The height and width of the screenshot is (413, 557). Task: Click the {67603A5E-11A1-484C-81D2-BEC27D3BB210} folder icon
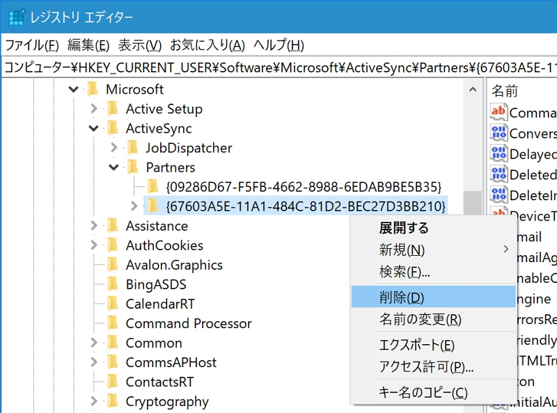click(x=152, y=206)
